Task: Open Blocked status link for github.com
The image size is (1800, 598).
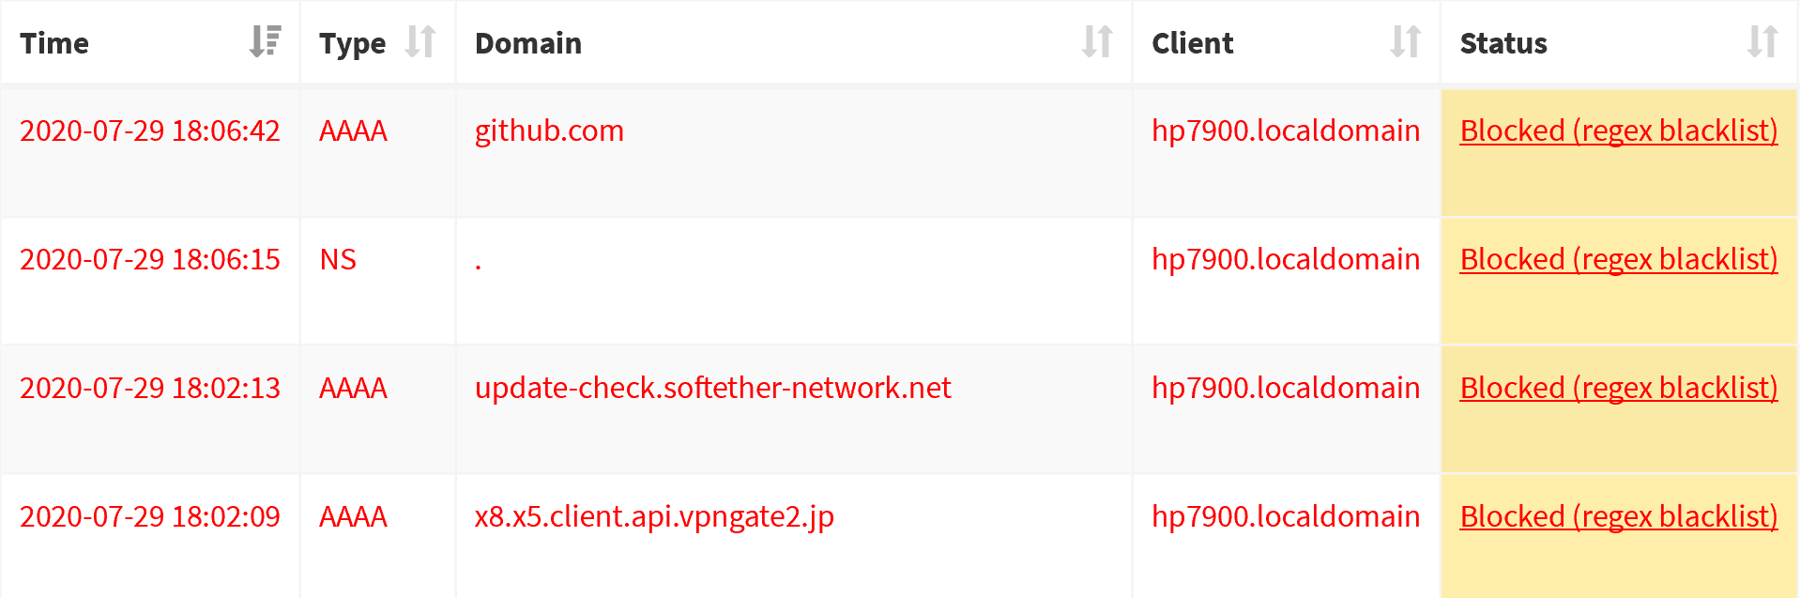Action: tap(1618, 130)
